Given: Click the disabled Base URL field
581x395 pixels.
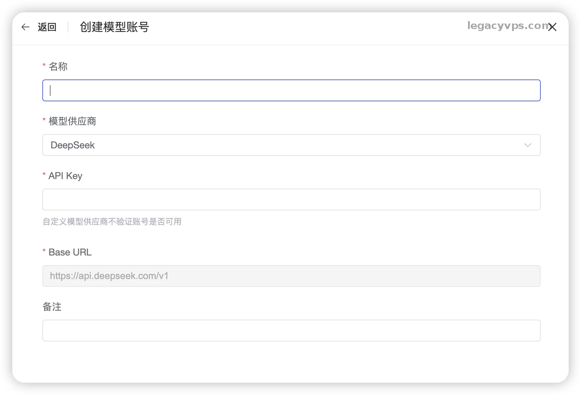Looking at the screenshot, I should (291, 276).
